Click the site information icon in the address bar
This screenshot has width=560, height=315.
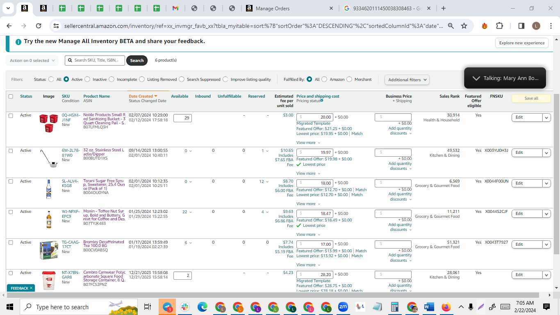click(56, 26)
